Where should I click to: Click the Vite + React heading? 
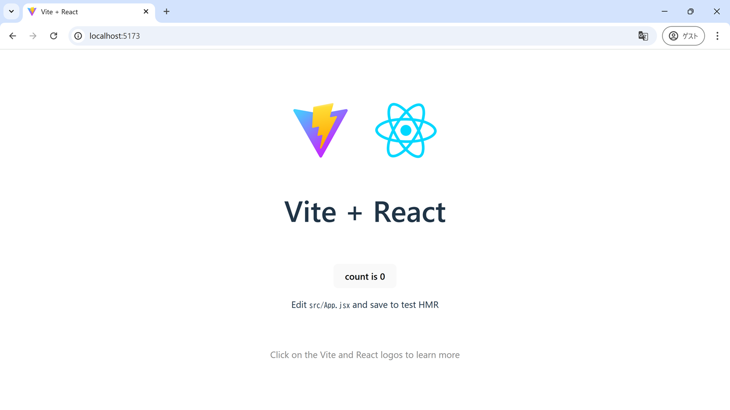point(365,212)
